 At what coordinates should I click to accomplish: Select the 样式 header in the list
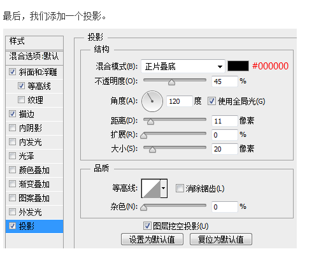pos(34,43)
